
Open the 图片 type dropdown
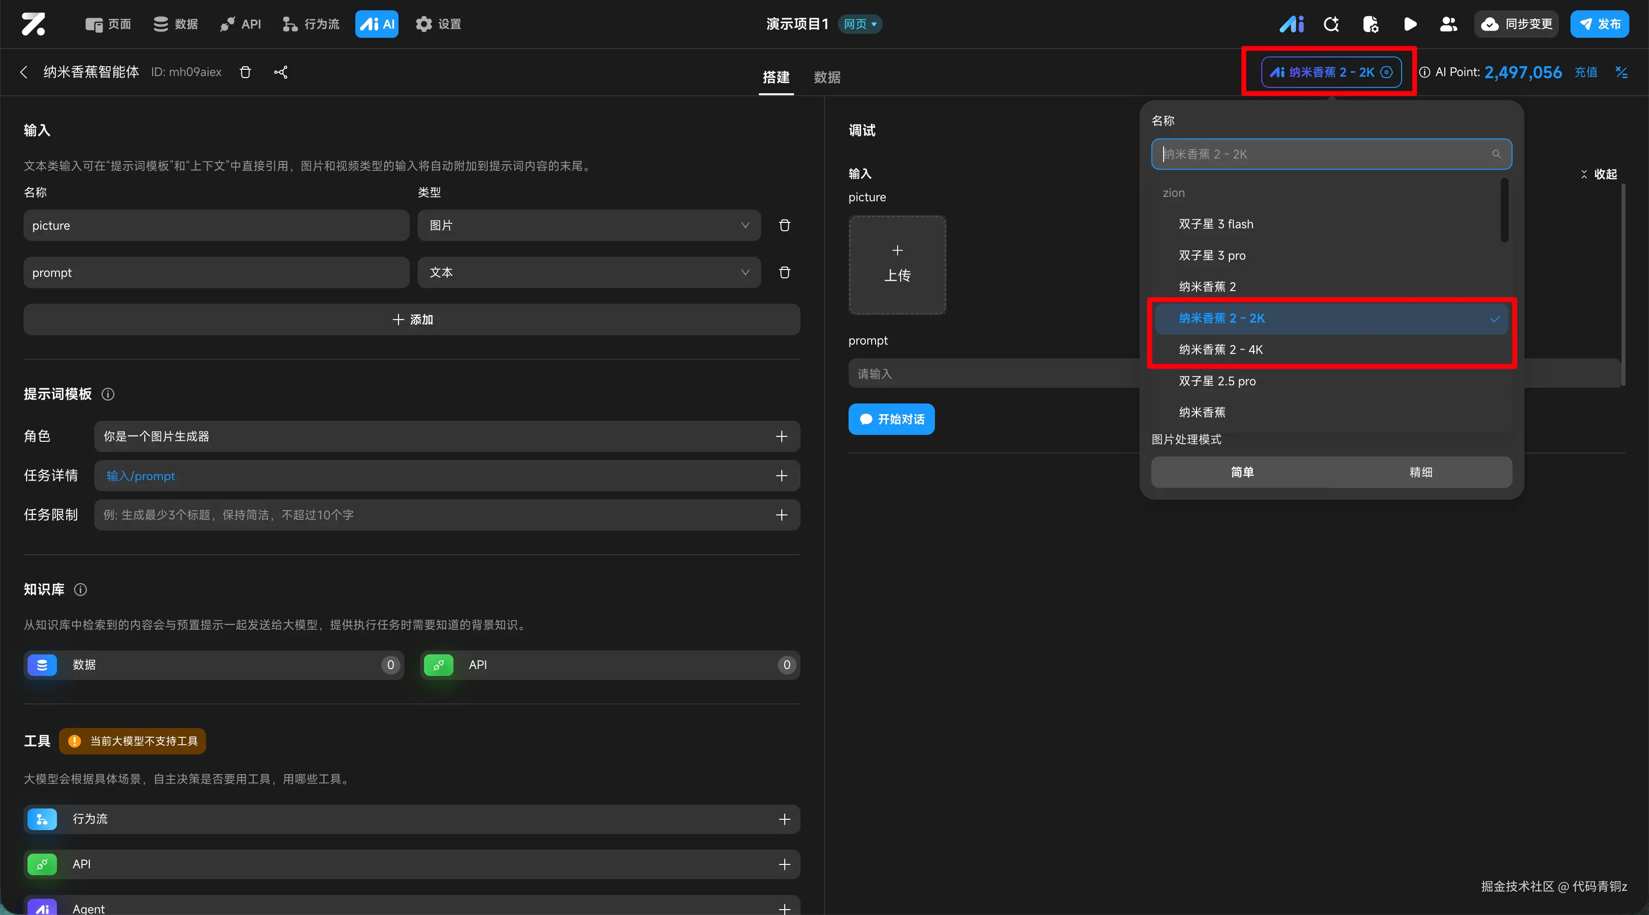tap(588, 225)
